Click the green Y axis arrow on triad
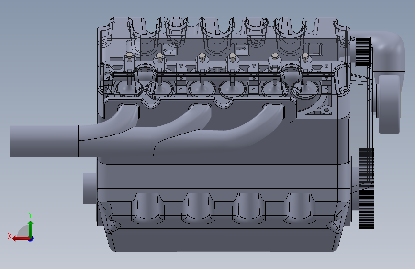The width and height of the screenshot is (415, 269). coord(31,229)
